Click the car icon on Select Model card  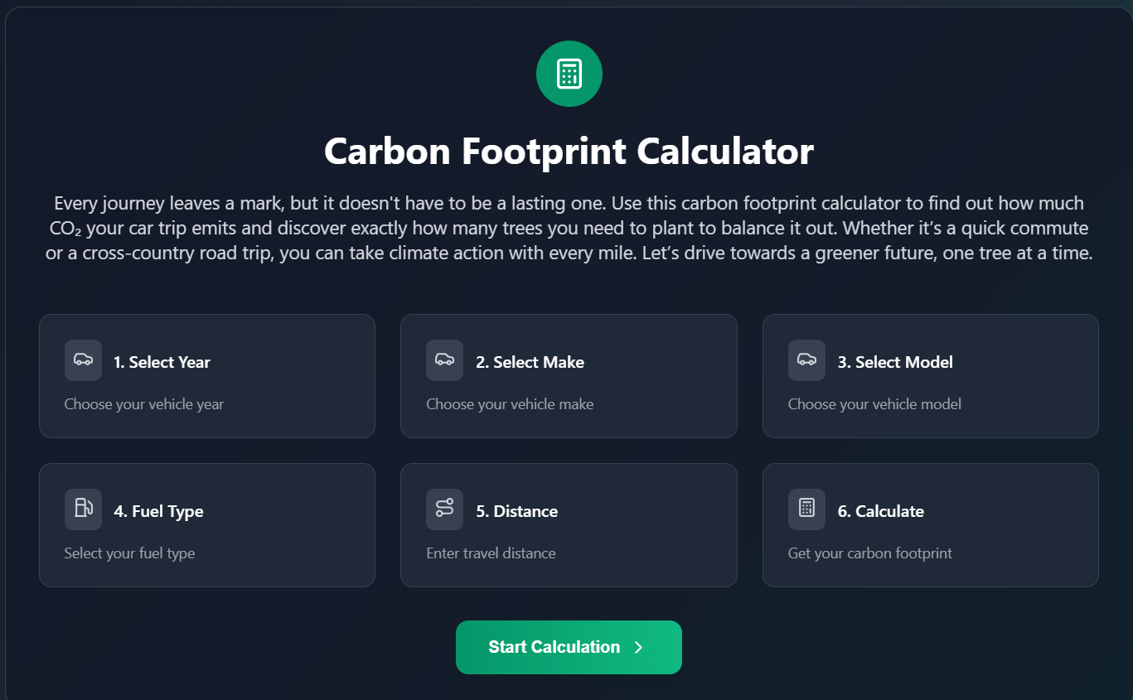coord(806,360)
